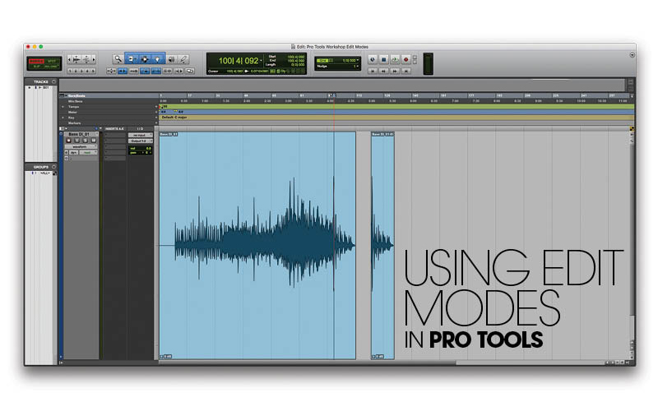Viewport: 658px width, 411px height.
Task: Click the pan field
Action: 140,153
